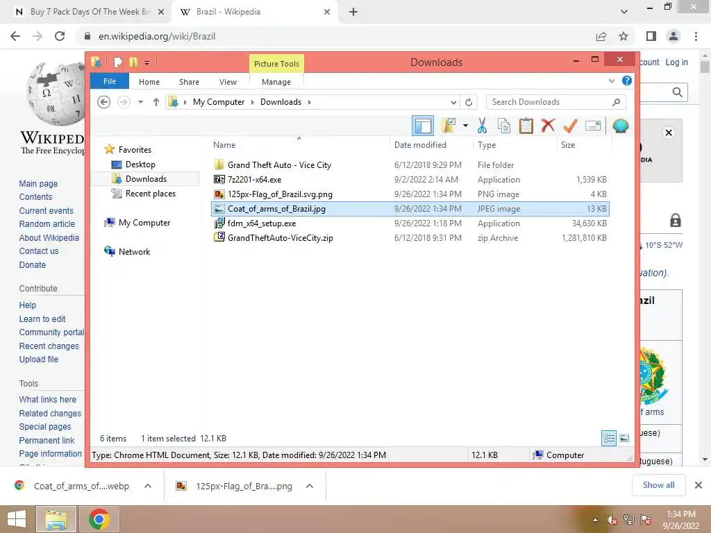Screen dimensions: 711x533
Task: Click quick access Properties icon
Action: (x=118, y=62)
